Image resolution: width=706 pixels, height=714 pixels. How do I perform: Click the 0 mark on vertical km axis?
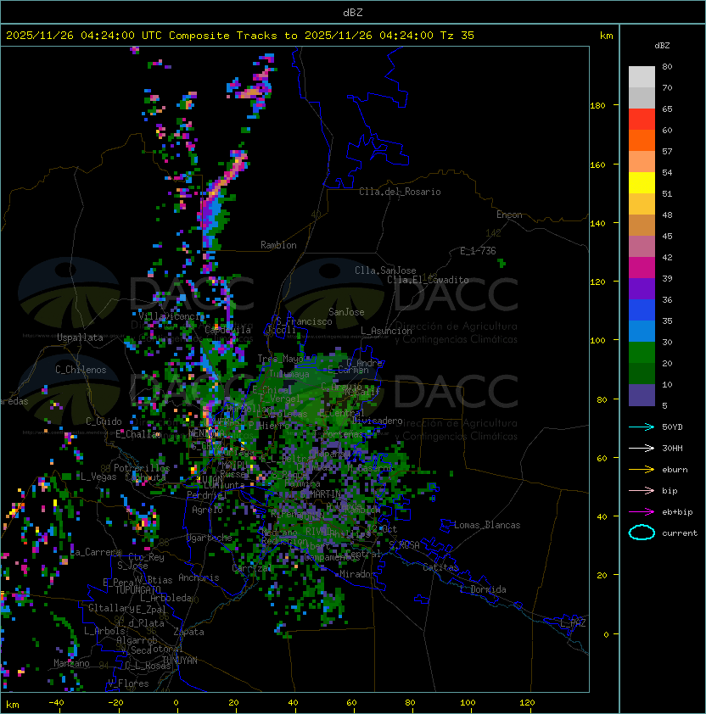click(606, 635)
